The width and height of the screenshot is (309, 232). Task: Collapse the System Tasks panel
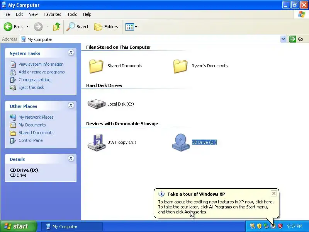point(71,53)
